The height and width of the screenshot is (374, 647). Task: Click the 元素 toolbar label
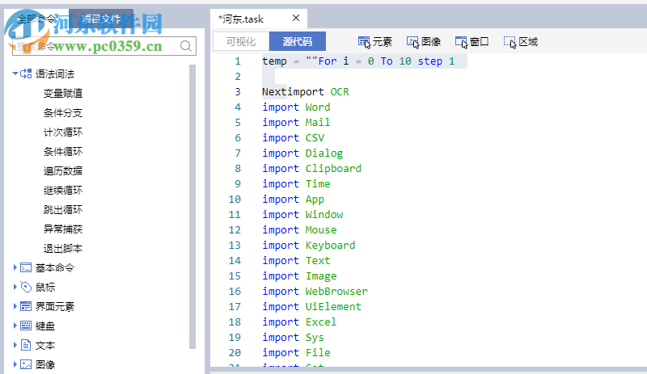382,42
